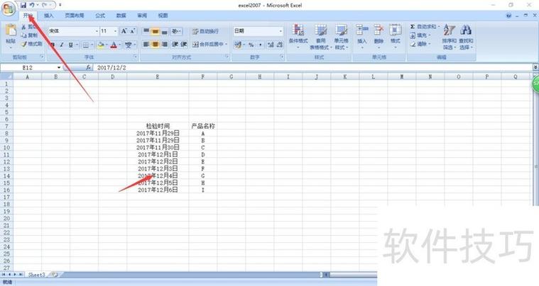The width and height of the screenshot is (539, 286).
Task: Redo from the quick access toolbar
Action: pos(45,5)
